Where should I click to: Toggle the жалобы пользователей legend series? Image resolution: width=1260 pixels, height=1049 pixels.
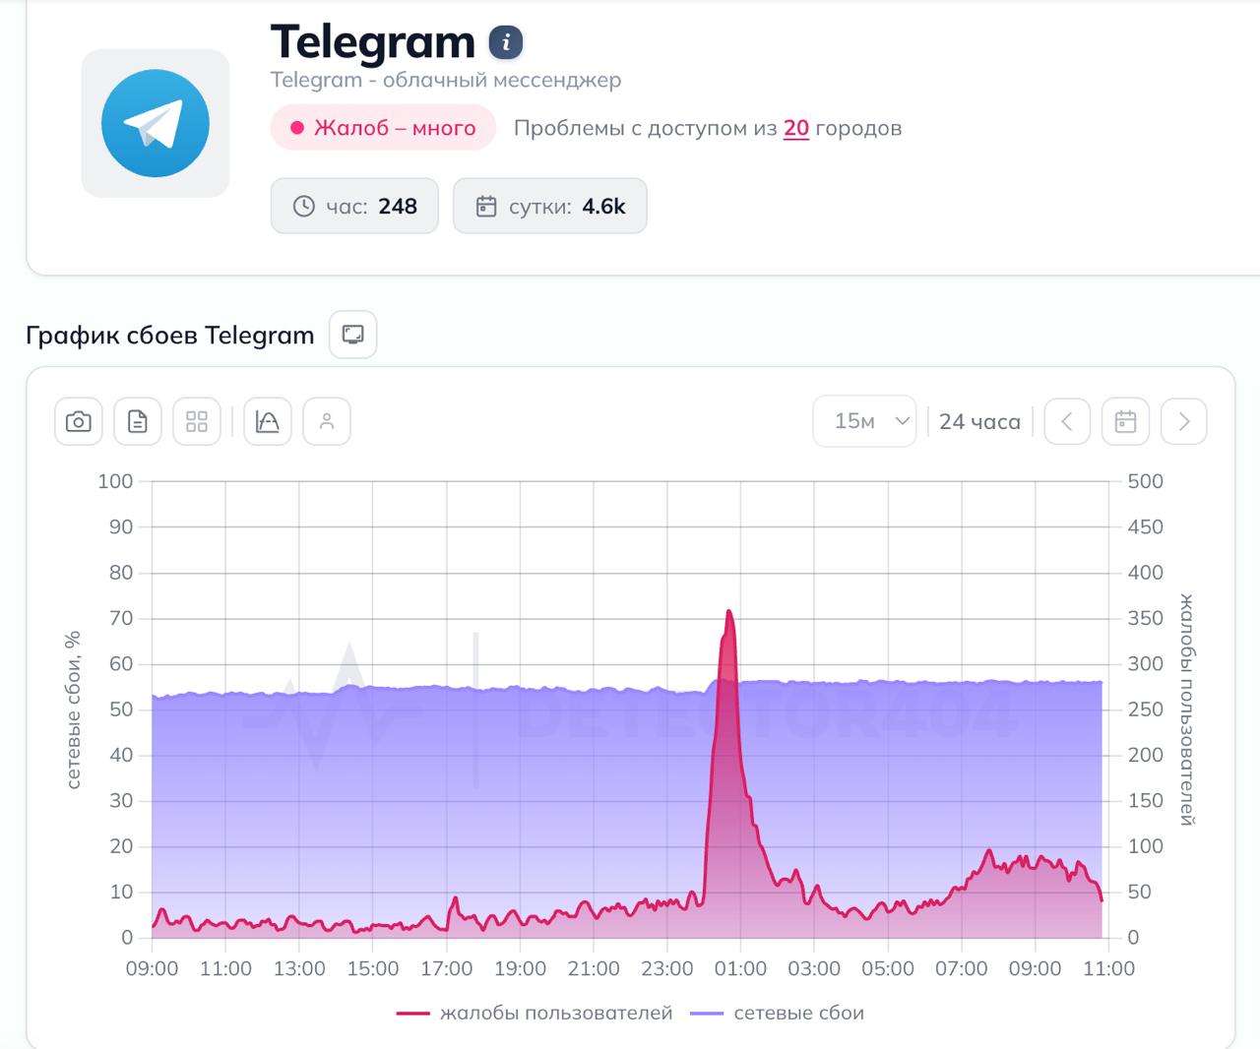[x=535, y=1013]
